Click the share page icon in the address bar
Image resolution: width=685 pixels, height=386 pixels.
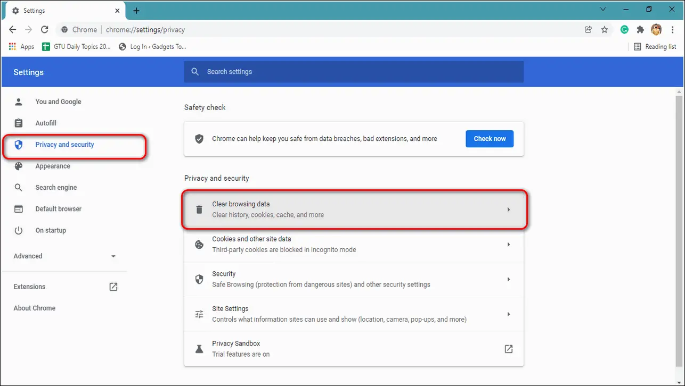pyautogui.click(x=588, y=30)
